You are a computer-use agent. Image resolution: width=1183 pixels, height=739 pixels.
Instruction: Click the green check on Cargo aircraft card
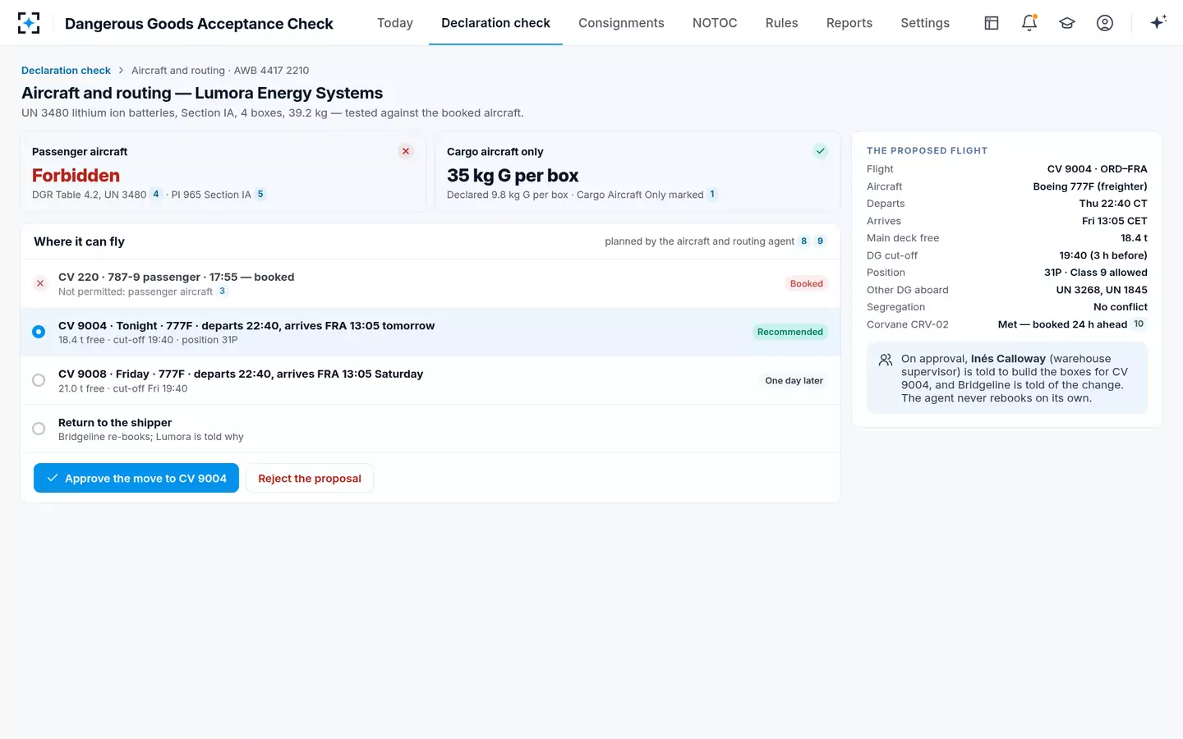coord(820,151)
